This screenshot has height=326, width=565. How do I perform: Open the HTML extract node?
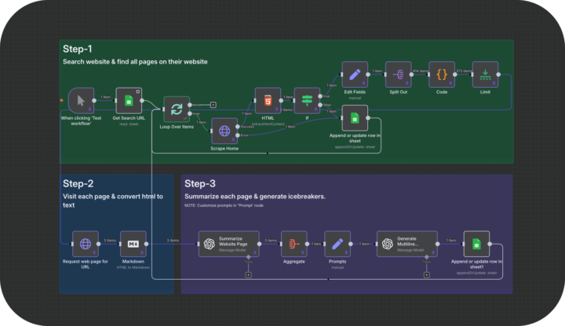pos(267,100)
